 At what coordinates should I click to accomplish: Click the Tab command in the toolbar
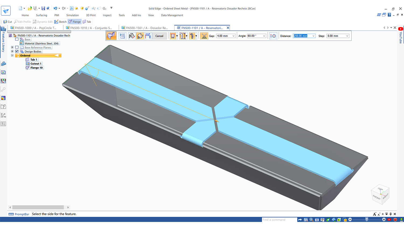pos(87,22)
